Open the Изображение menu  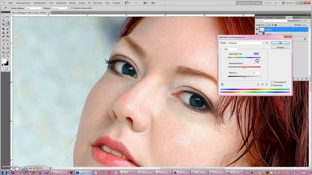pyautogui.click(x=39, y=3)
